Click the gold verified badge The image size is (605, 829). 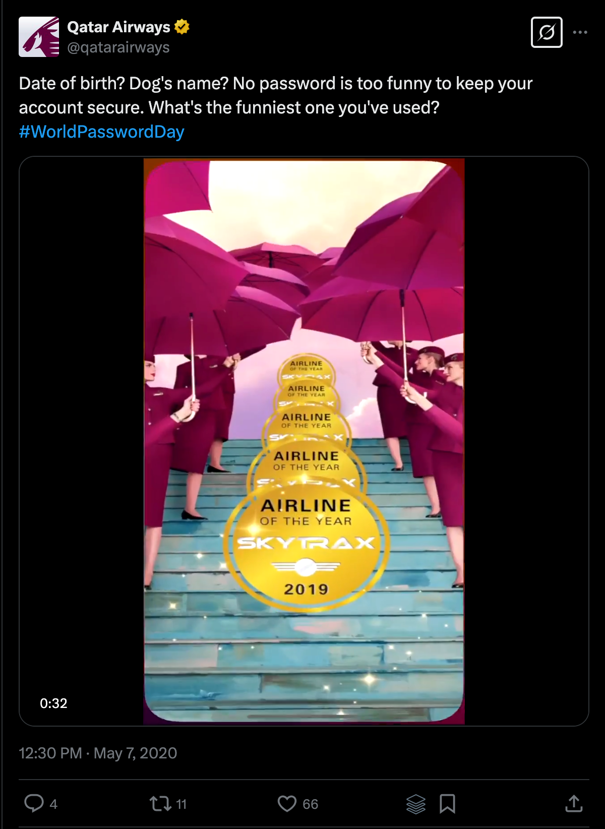pyautogui.click(x=182, y=27)
